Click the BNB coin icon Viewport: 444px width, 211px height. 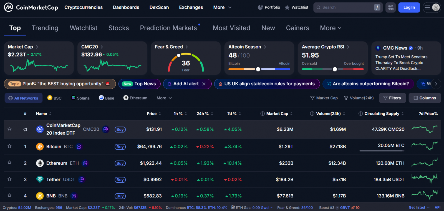(x=40, y=196)
